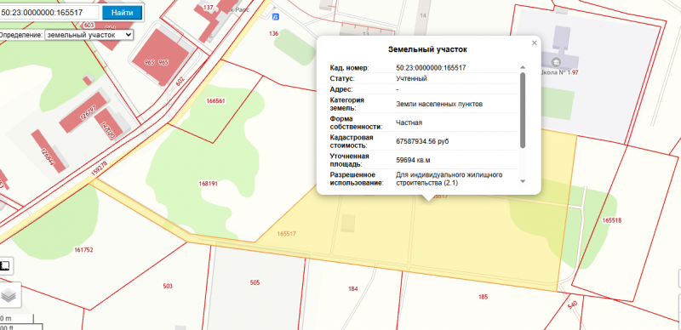Click building label 137 on the map
The image size is (681, 330).
coord(209,8)
